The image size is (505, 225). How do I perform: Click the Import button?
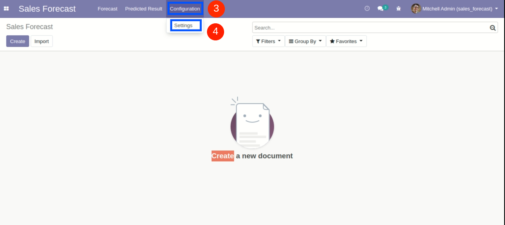click(x=42, y=41)
